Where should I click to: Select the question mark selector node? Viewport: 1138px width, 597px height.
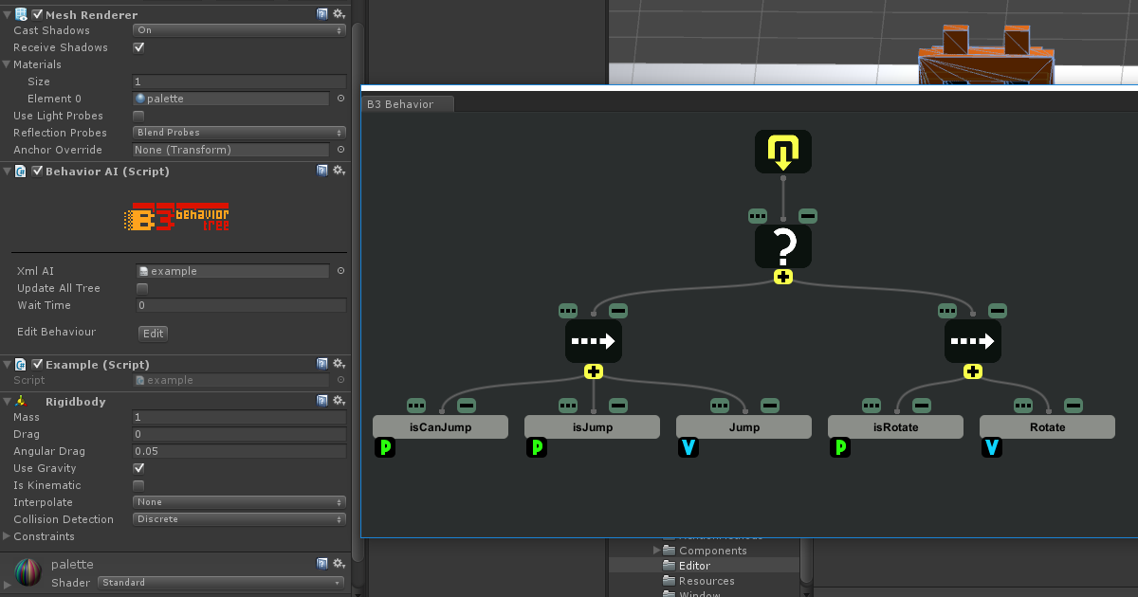(782, 246)
